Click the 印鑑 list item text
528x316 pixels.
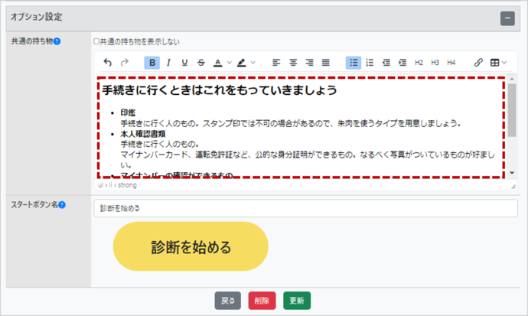pos(128,112)
